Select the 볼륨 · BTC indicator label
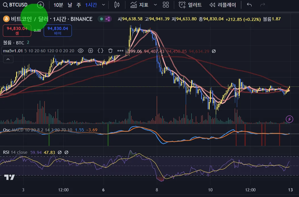 click(x=14, y=43)
